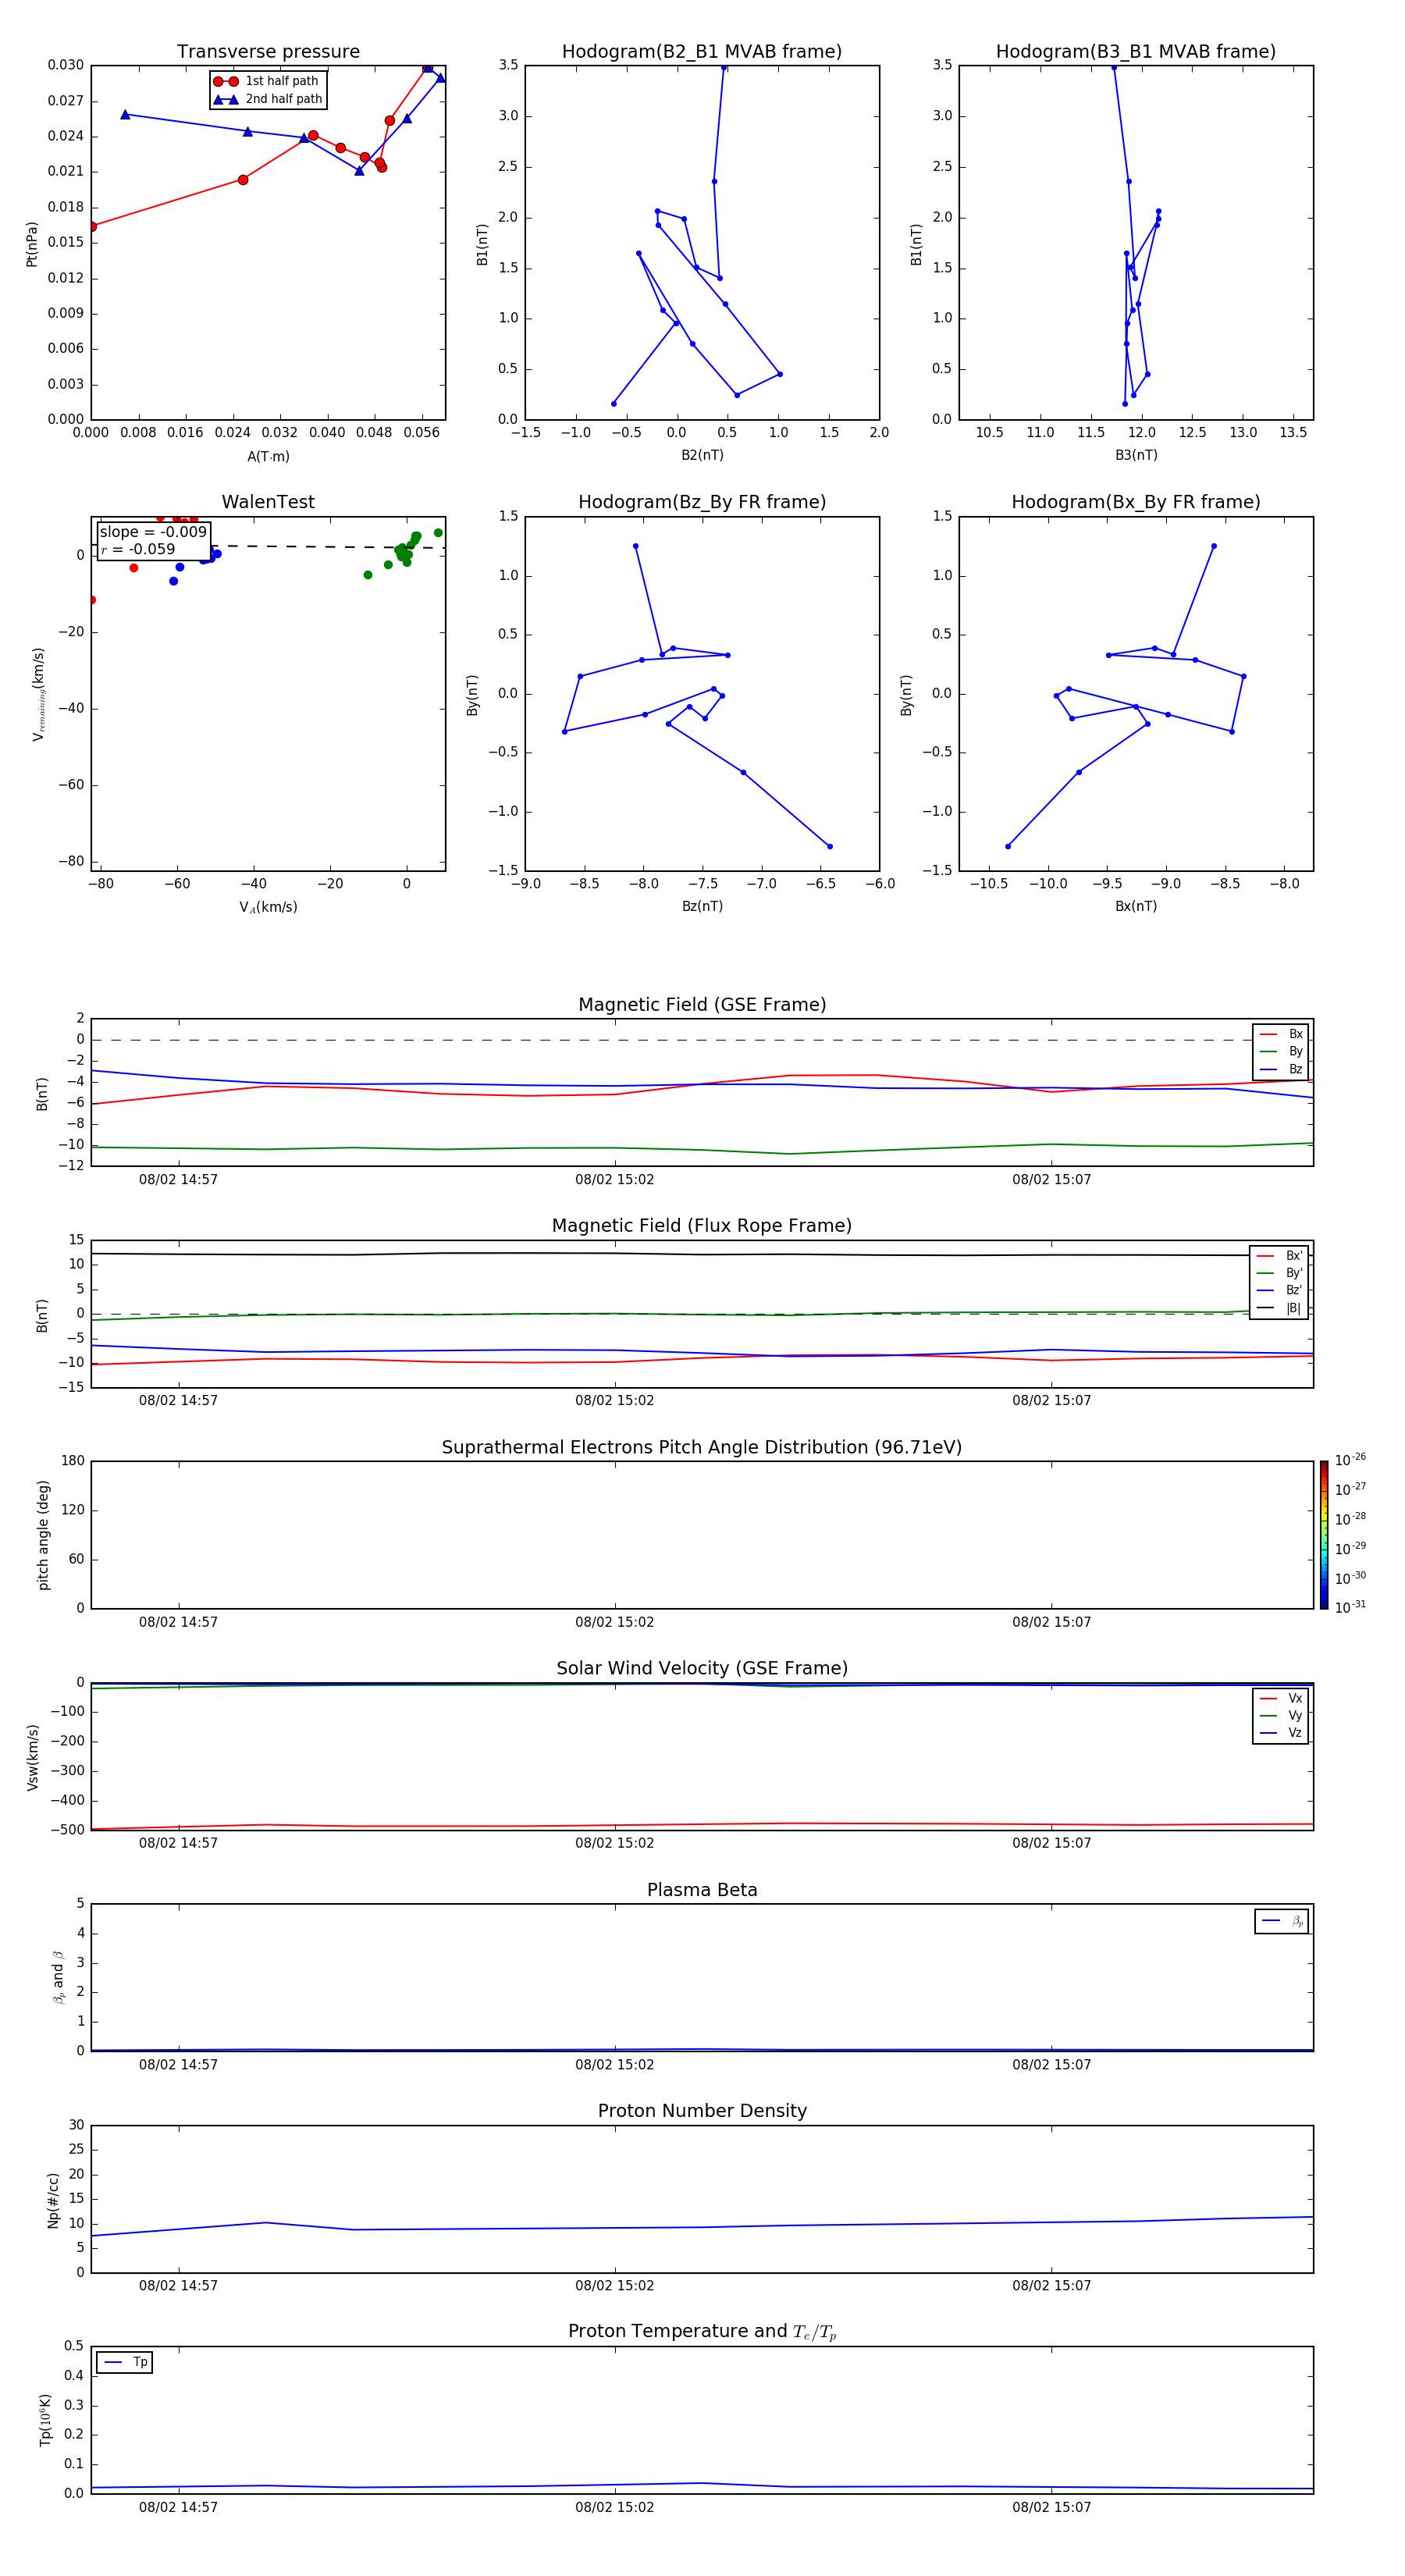
Task: Click the "Proton Number Density" title
Action: (x=702, y=2111)
